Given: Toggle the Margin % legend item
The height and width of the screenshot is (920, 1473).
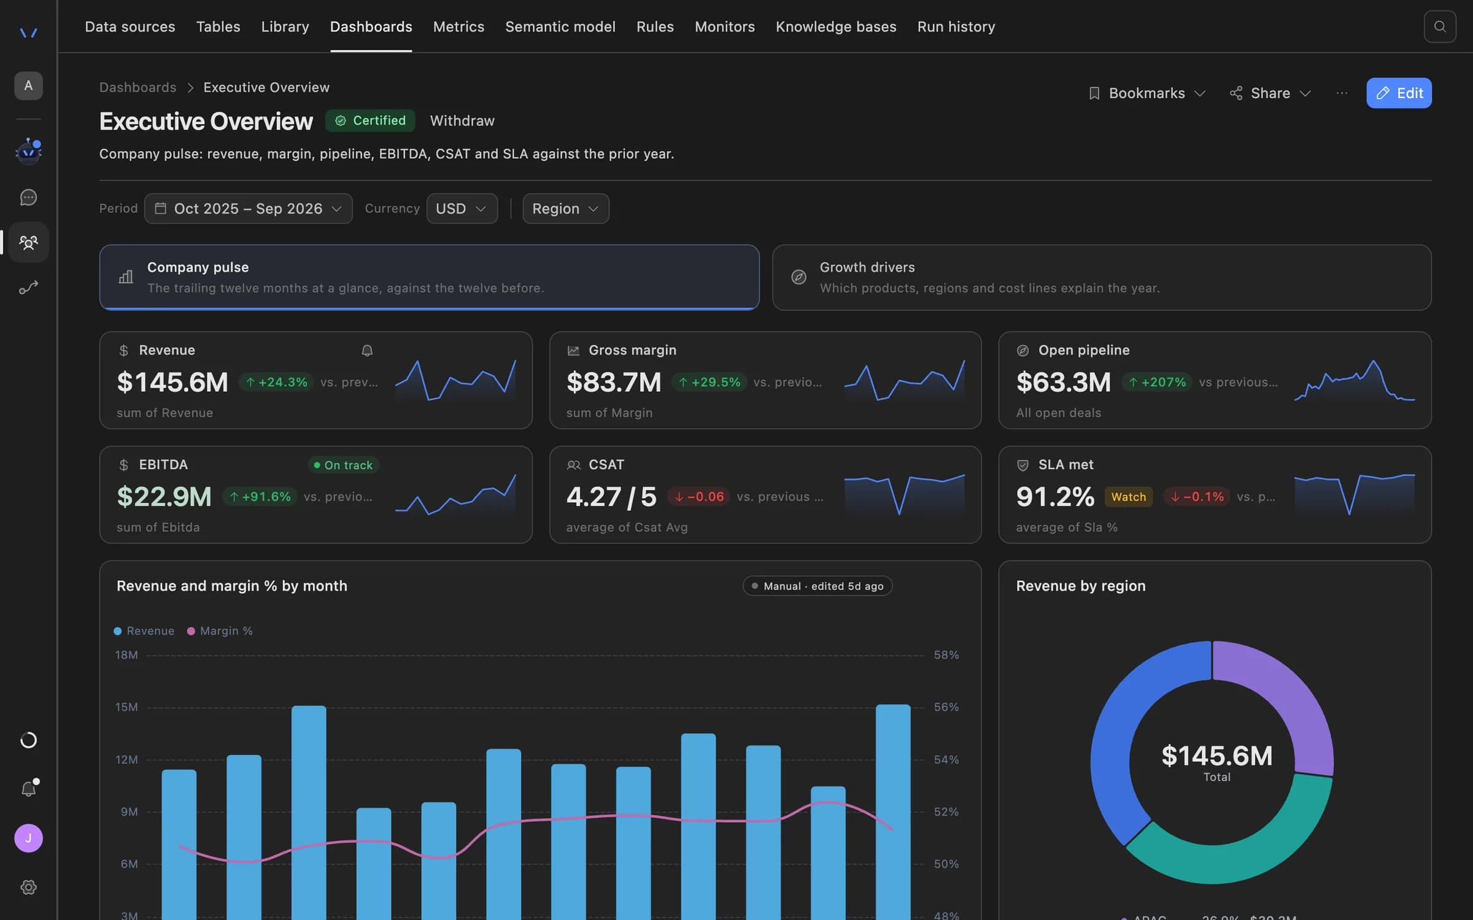Looking at the screenshot, I should [x=220, y=631].
